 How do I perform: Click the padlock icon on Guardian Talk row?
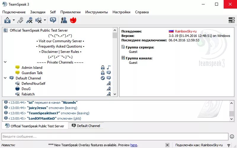pyautogui.click(x=103, y=73)
